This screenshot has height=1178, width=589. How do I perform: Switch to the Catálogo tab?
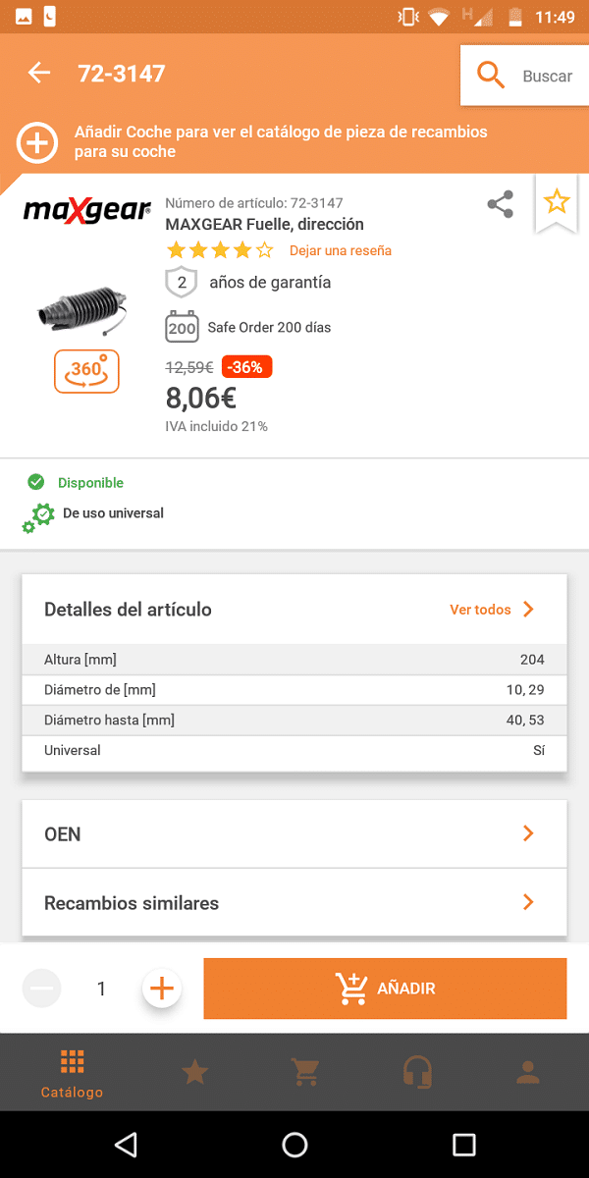(72, 1073)
